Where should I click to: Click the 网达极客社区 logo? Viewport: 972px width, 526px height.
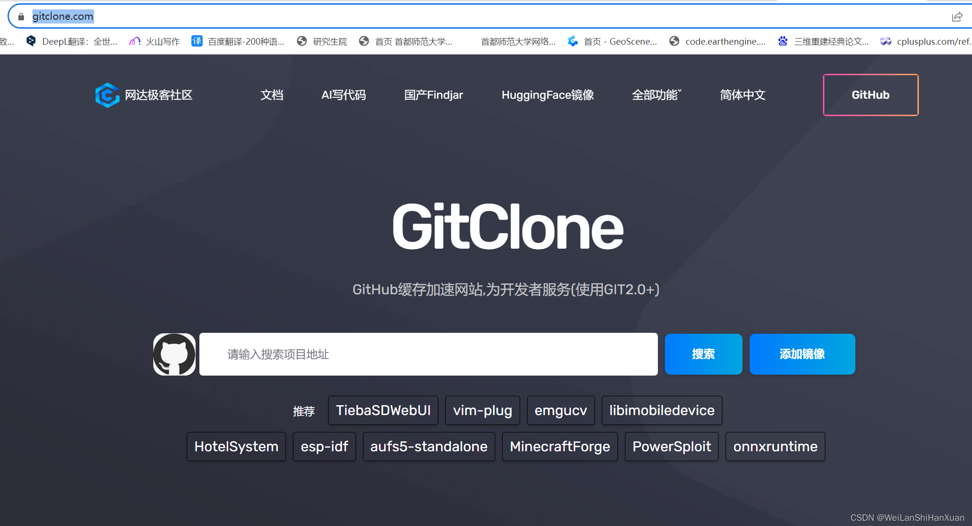click(x=143, y=95)
